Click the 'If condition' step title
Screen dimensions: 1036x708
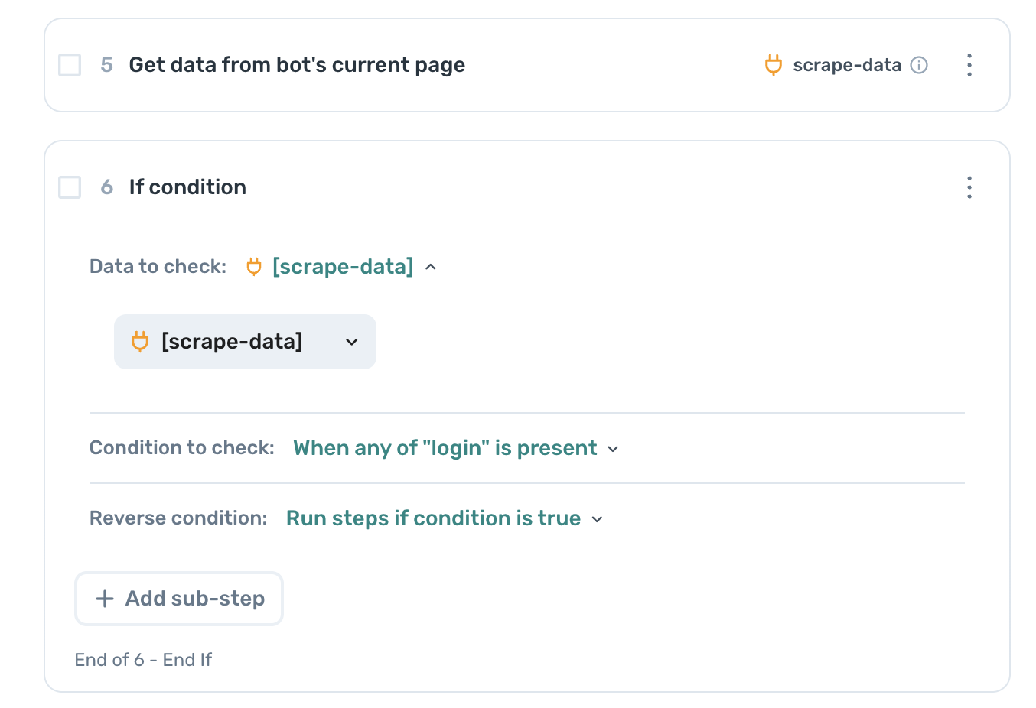point(187,187)
